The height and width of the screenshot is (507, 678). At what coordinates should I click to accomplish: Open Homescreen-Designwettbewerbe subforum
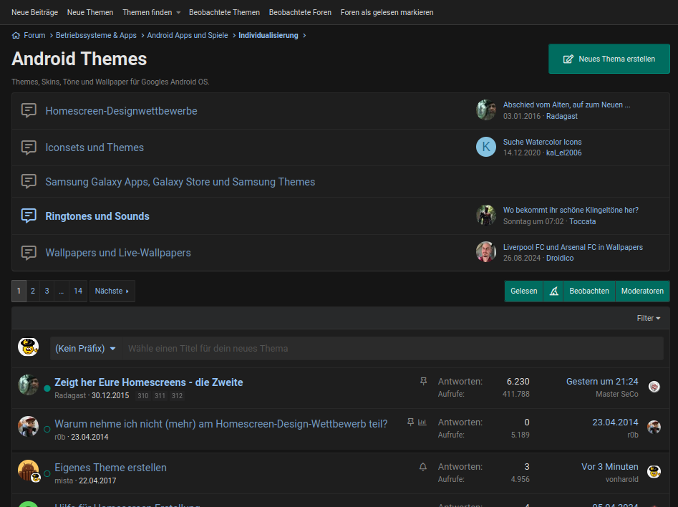coord(121,111)
